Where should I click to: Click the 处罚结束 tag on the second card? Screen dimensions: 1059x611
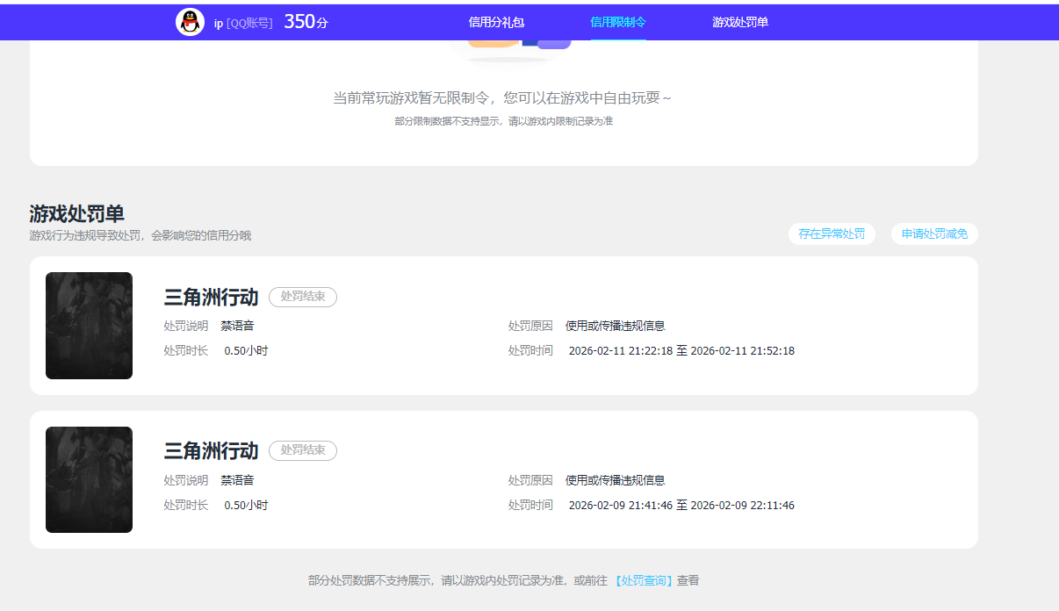[x=302, y=450]
